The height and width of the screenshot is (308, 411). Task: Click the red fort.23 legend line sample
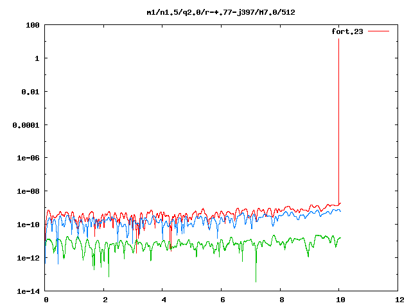tap(378, 31)
